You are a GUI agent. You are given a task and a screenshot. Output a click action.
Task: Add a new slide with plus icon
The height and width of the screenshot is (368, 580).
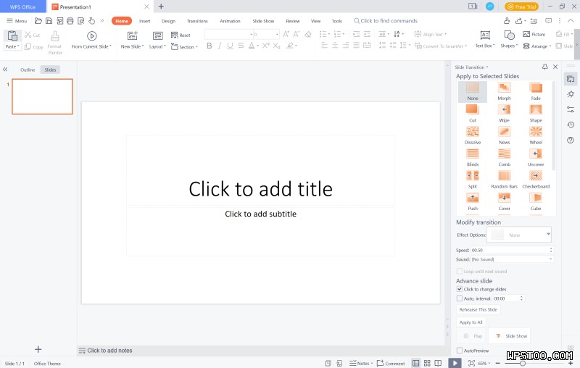point(38,350)
